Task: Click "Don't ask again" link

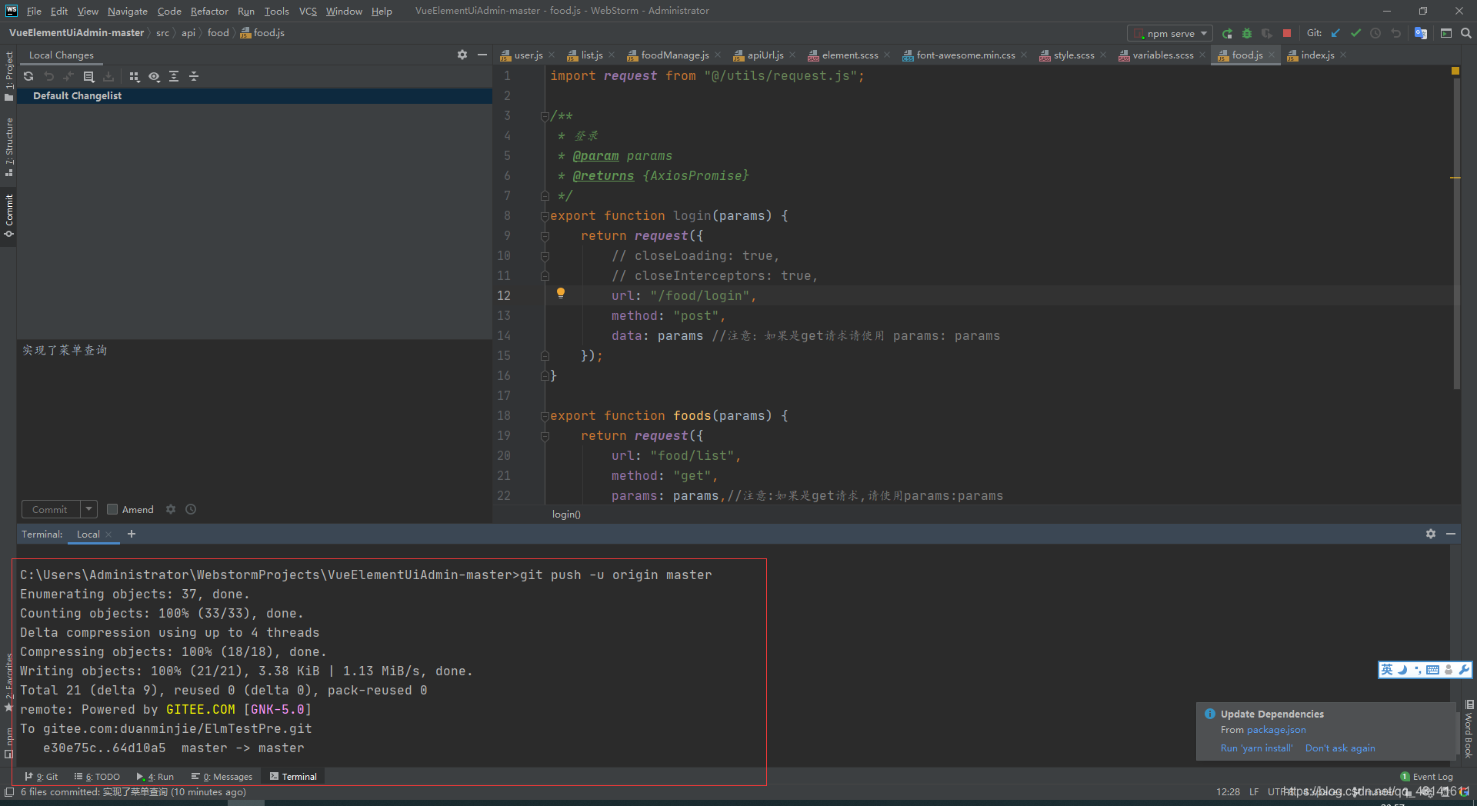Action: coord(1340,748)
